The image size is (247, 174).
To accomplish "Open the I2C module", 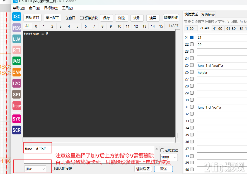I will click(x=17, y=83).
